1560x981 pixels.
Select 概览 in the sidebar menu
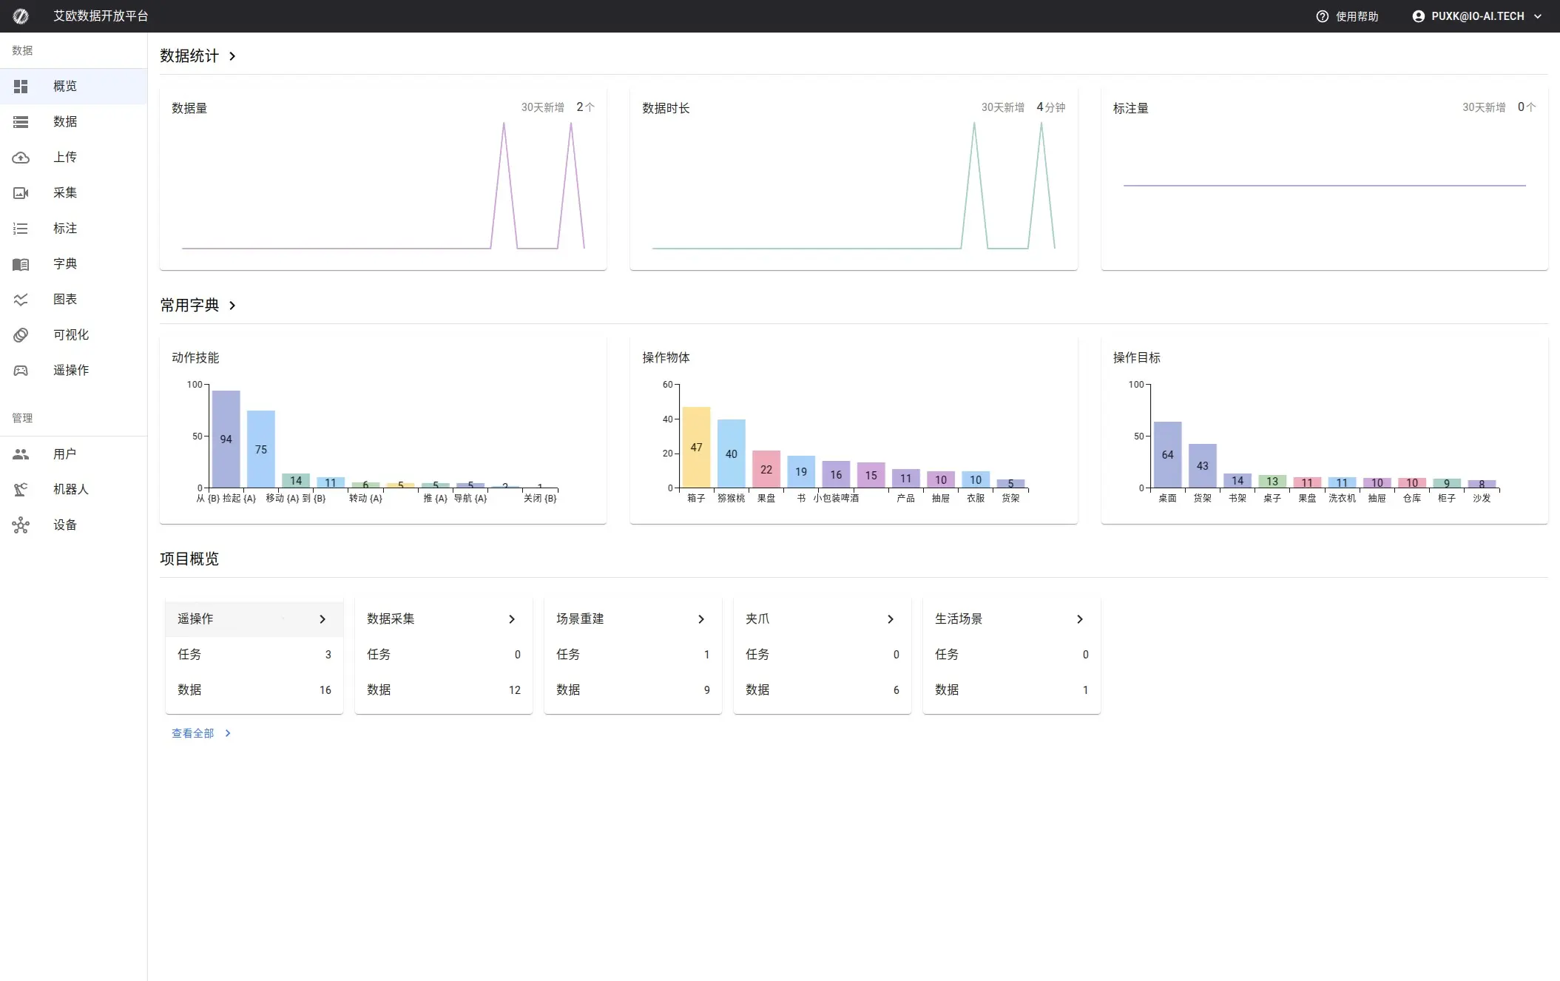(65, 87)
